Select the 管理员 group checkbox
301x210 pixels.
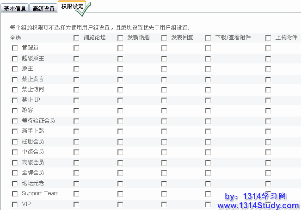pyautogui.click(x=15, y=48)
